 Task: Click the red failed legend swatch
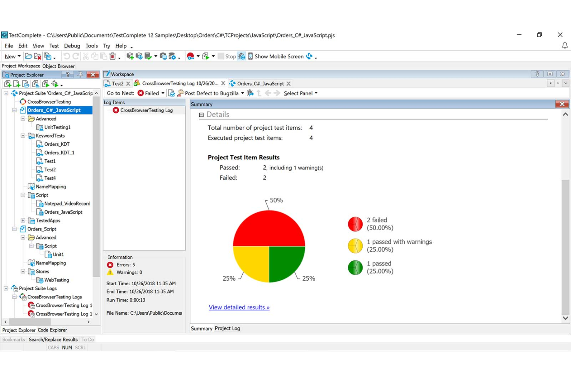(355, 224)
